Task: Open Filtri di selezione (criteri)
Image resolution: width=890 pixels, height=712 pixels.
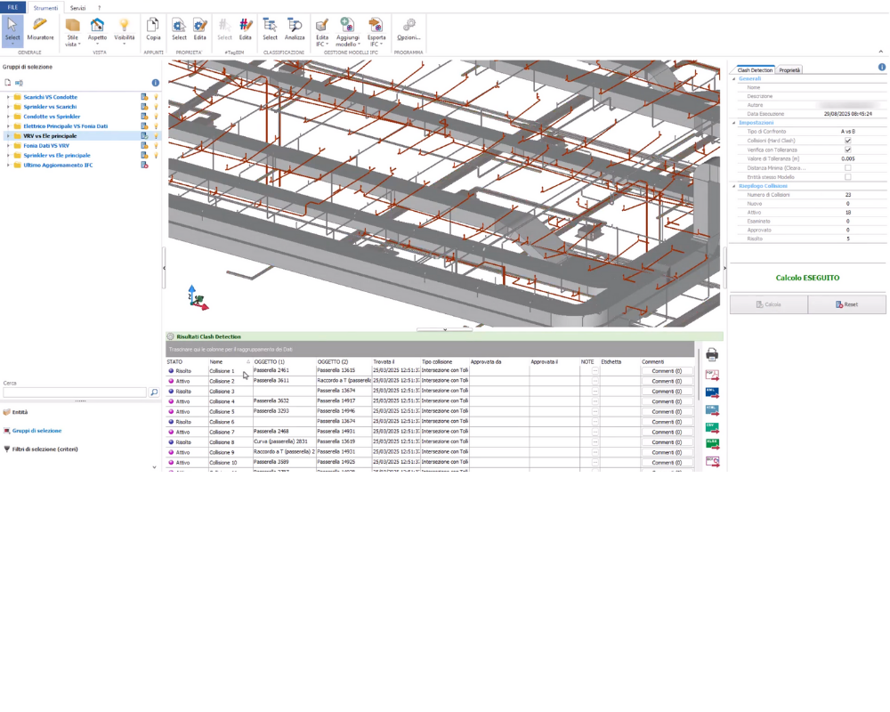Action: 44,449
